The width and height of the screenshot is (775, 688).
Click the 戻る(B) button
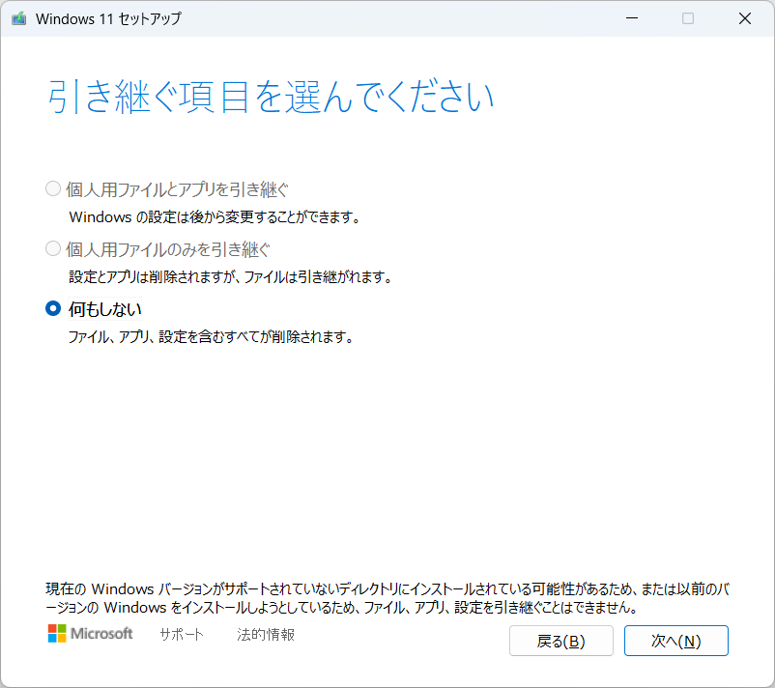point(561,641)
